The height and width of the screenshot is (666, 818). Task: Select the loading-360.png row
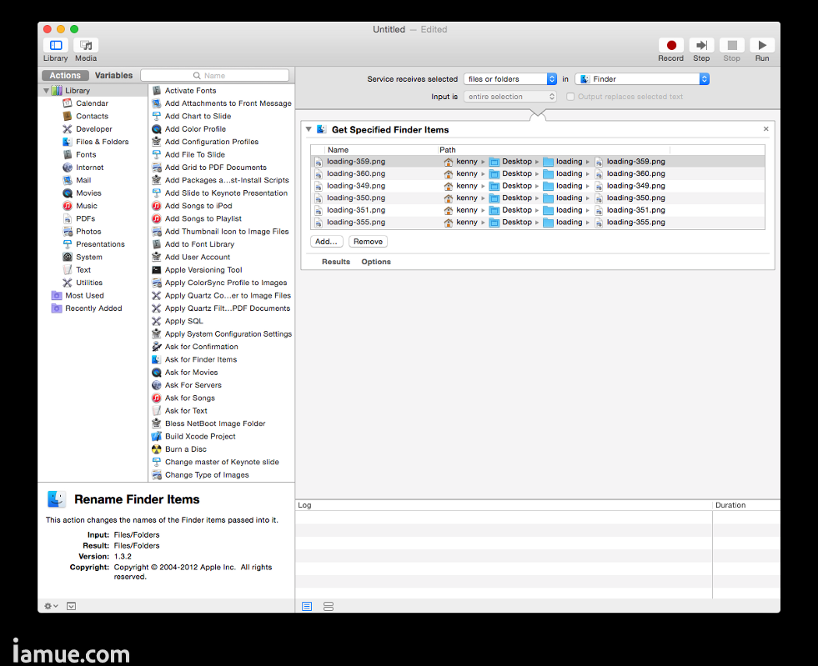pos(538,173)
